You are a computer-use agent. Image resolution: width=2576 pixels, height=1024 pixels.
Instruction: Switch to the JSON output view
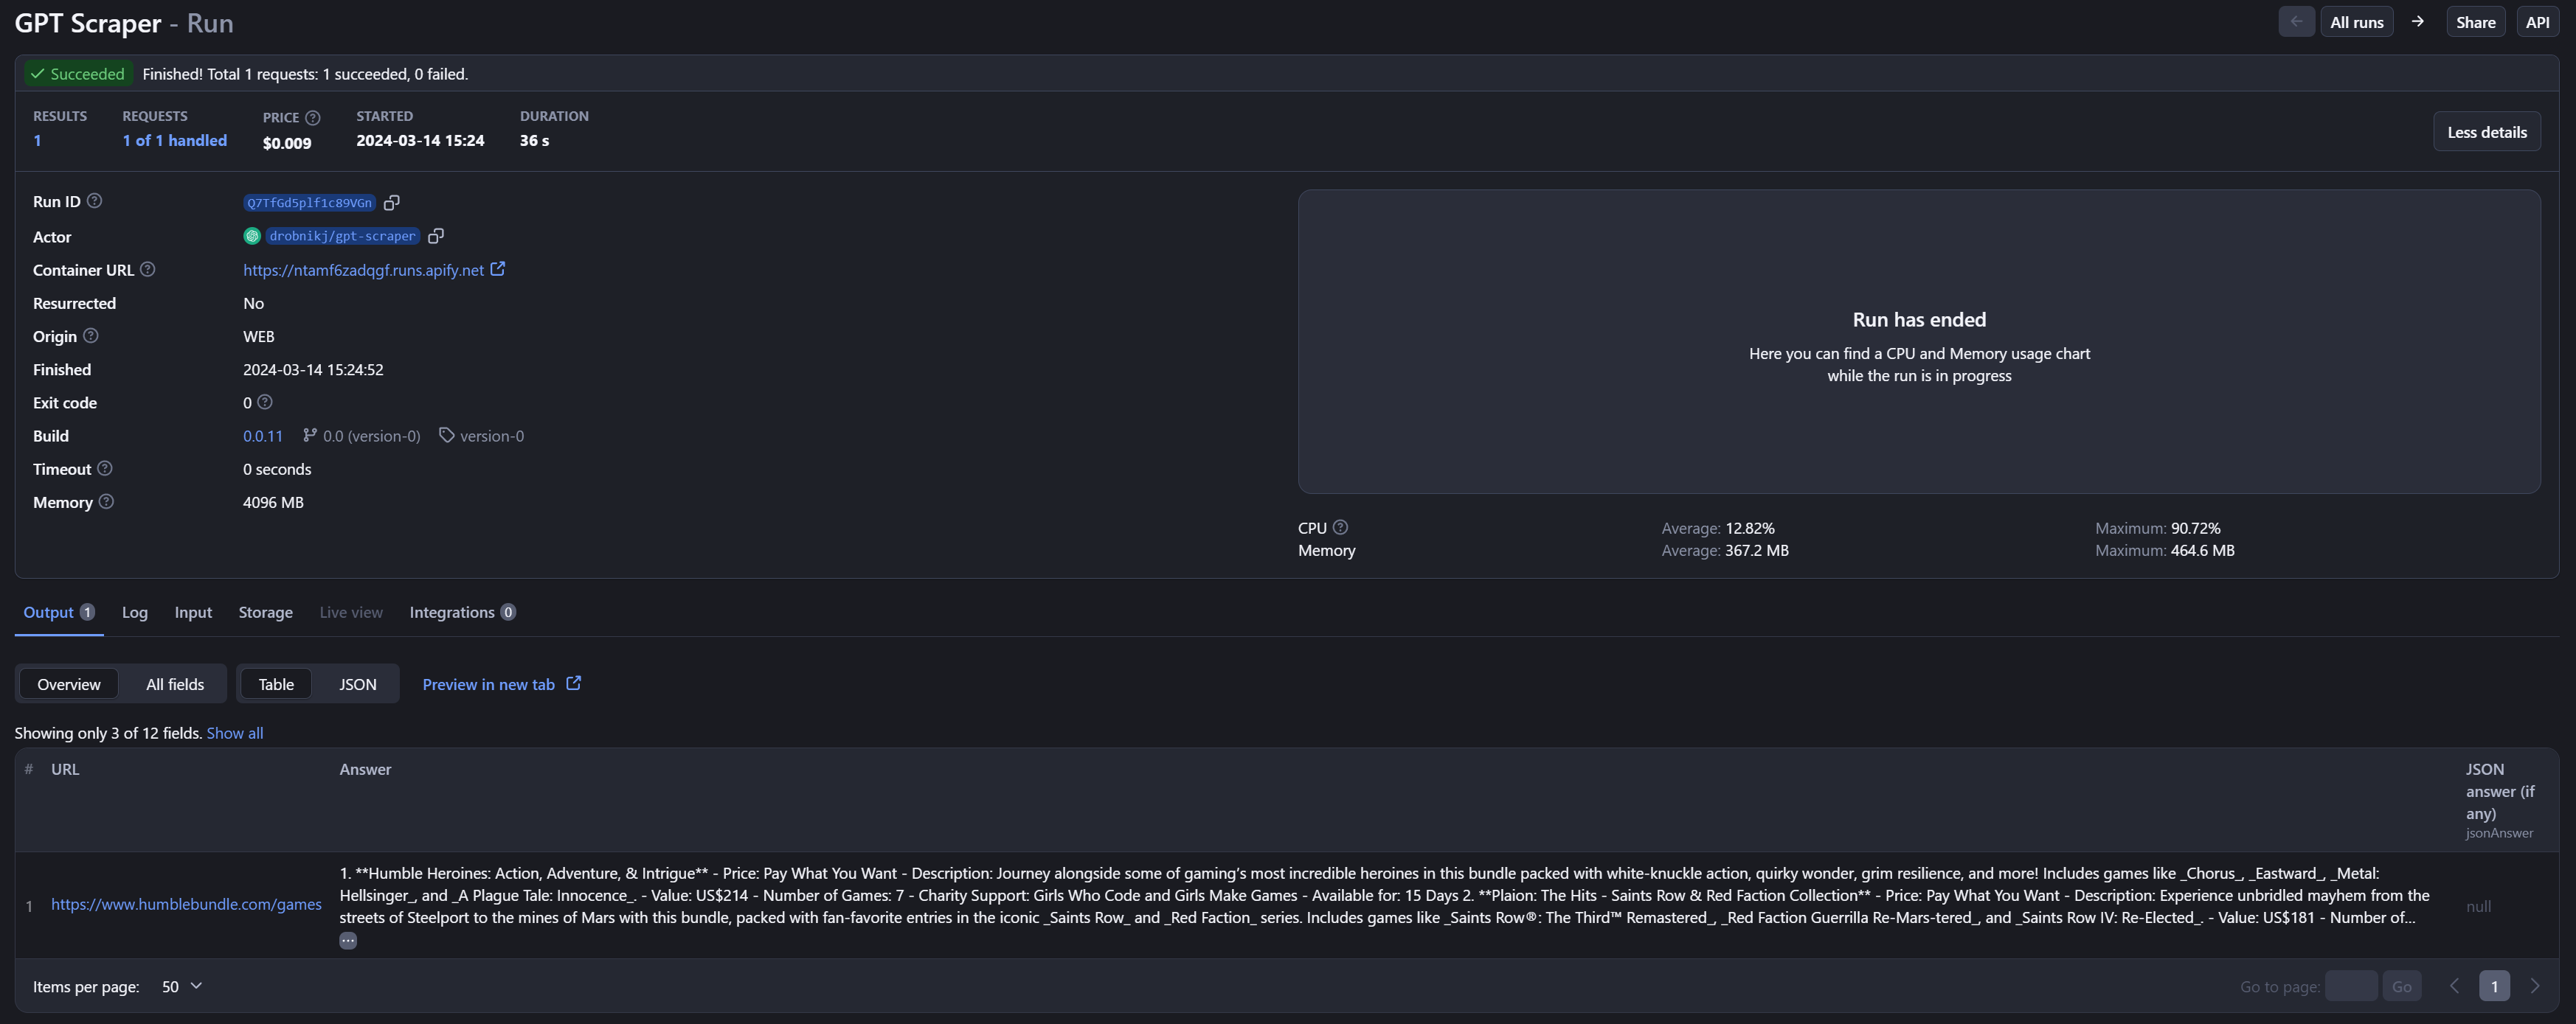point(358,683)
